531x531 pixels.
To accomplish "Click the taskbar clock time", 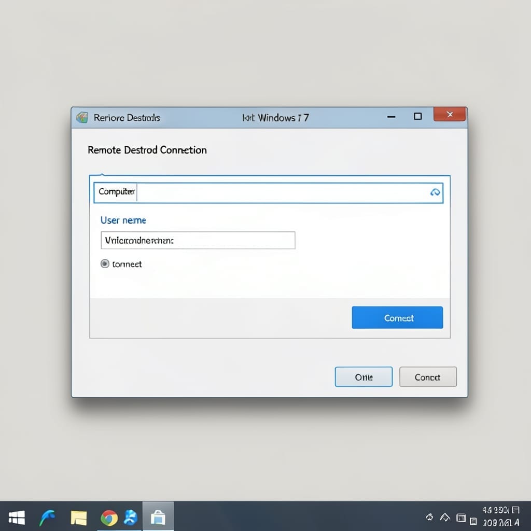I will [496, 510].
